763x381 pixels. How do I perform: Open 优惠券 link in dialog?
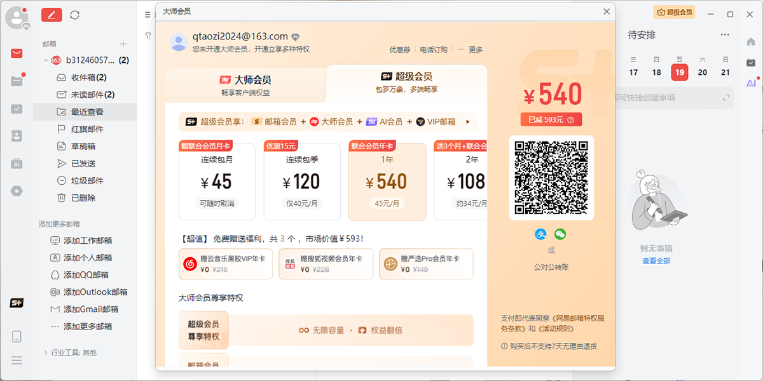coord(400,50)
